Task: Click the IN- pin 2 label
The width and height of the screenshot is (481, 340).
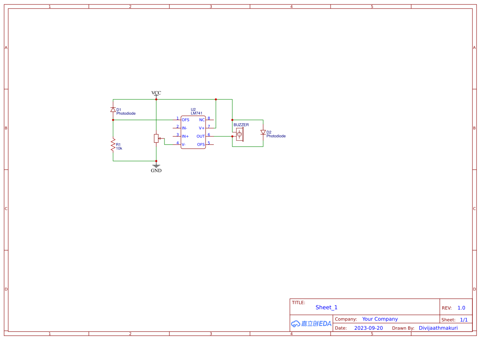Action: click(185, 128)
